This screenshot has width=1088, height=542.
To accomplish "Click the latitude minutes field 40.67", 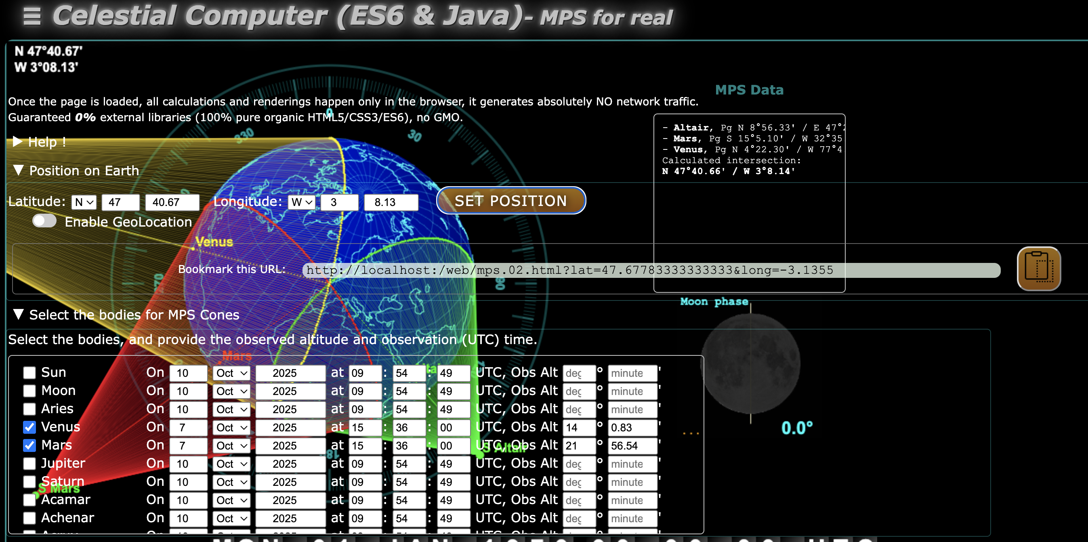I will tap(172, 202).
